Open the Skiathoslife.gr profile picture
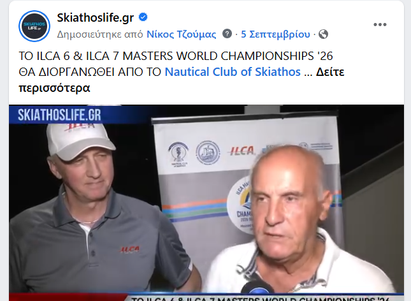The image size is (411, 301). tap(34, 26)
